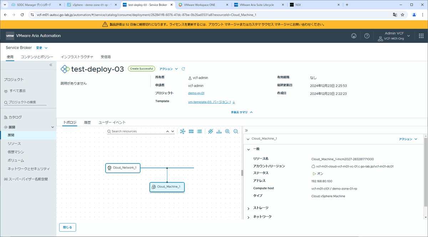
Task: Switch to list view icon
Action: (x=199, y=131)
